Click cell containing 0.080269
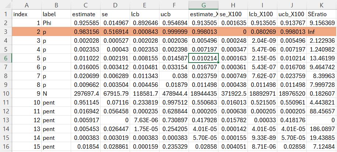 (x=263, y=32)
